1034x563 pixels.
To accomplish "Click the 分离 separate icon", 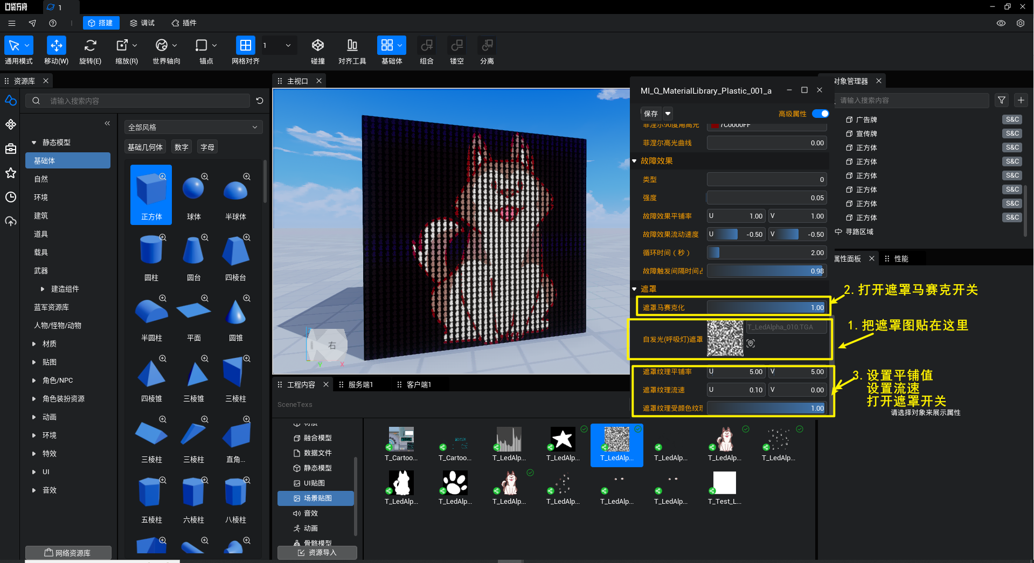I will [x=487, y=46].
